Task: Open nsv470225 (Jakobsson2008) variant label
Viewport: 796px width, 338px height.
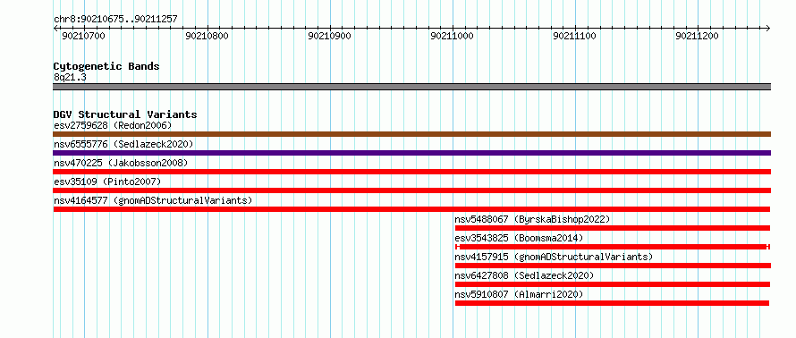Action: tap(121, 163)
